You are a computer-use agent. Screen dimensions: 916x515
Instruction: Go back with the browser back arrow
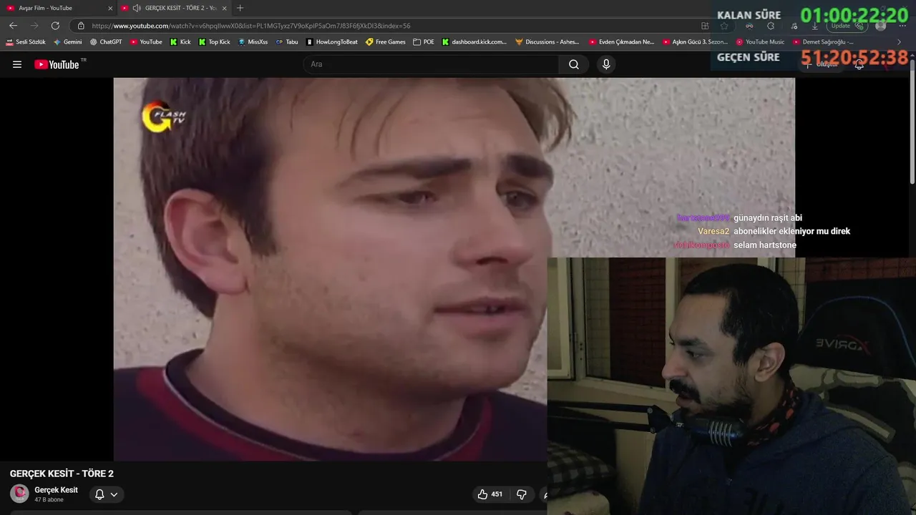(13, 26)
